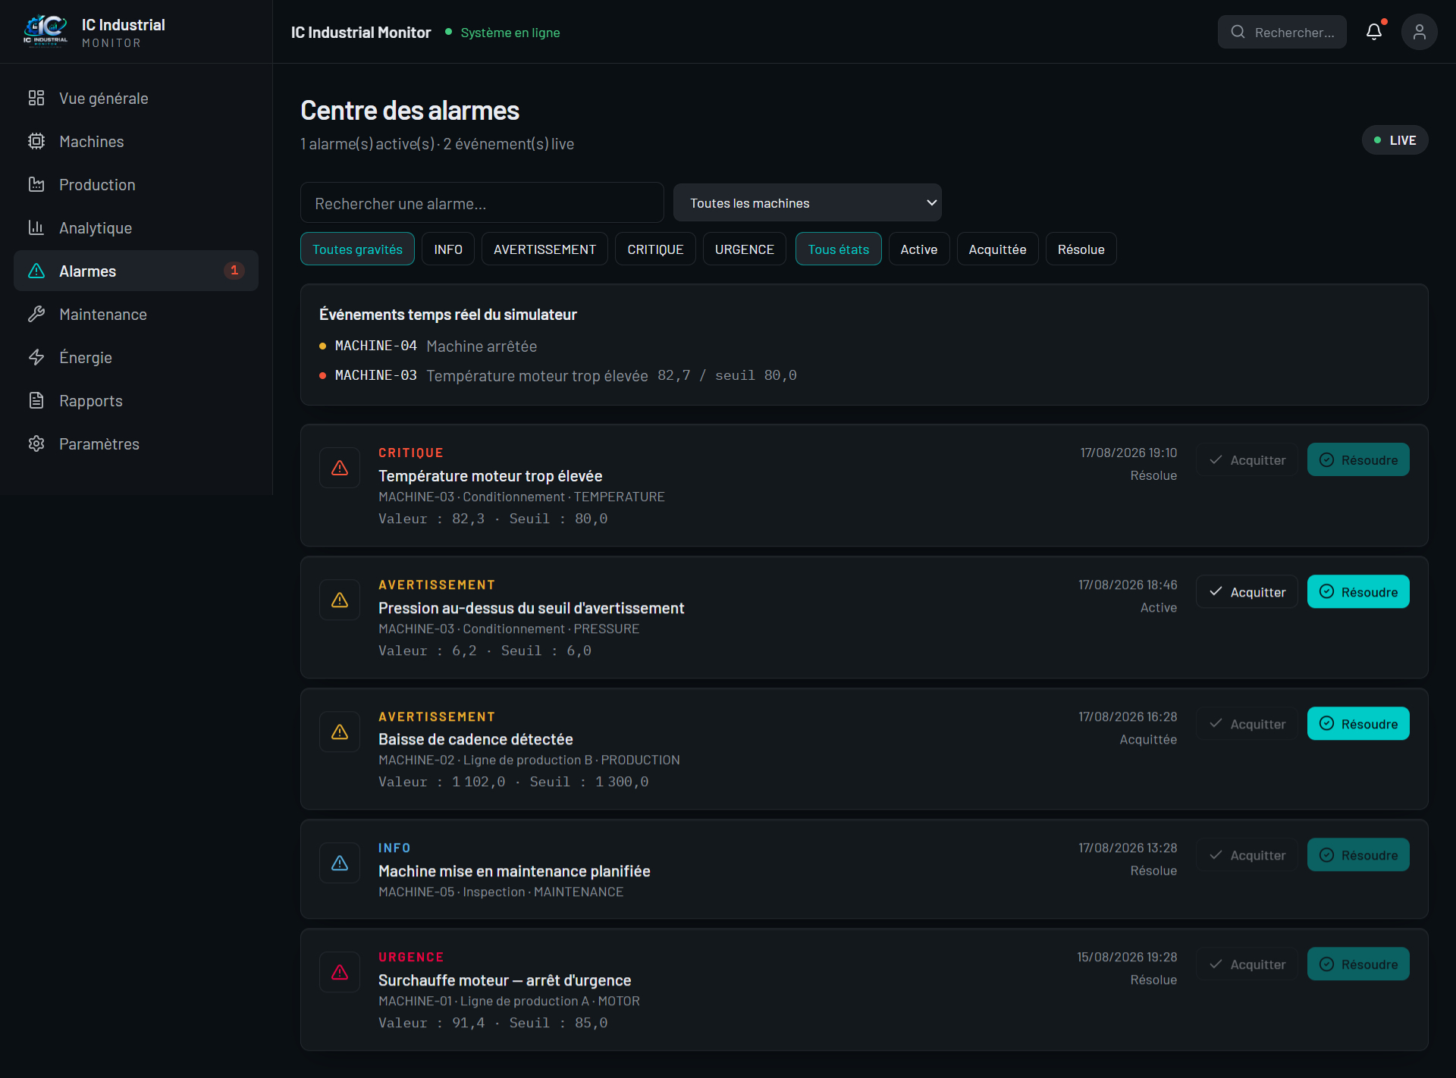1456x1078 pixels.
Task: Click the LIVE status indicator
Action: click(1395, 140)
